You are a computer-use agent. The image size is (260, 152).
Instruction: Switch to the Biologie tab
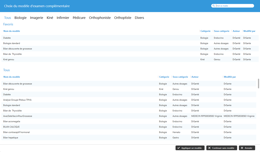click(20, 18)
